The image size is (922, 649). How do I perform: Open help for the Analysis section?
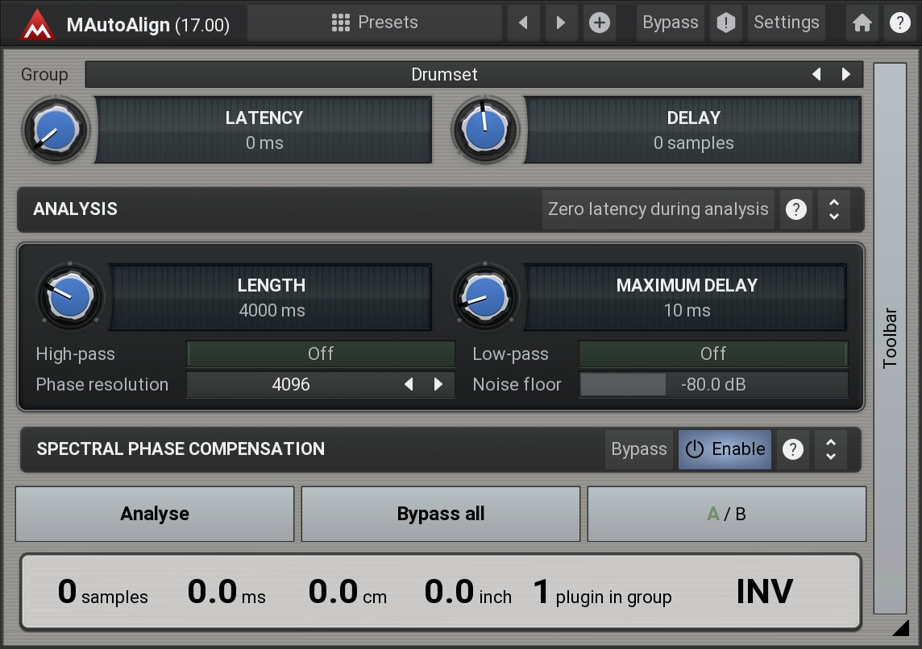pyautogui.click(x=795, y=209)
